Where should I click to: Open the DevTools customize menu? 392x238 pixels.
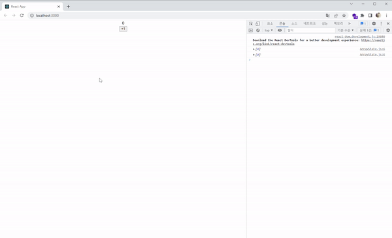[x=381, y=23]
